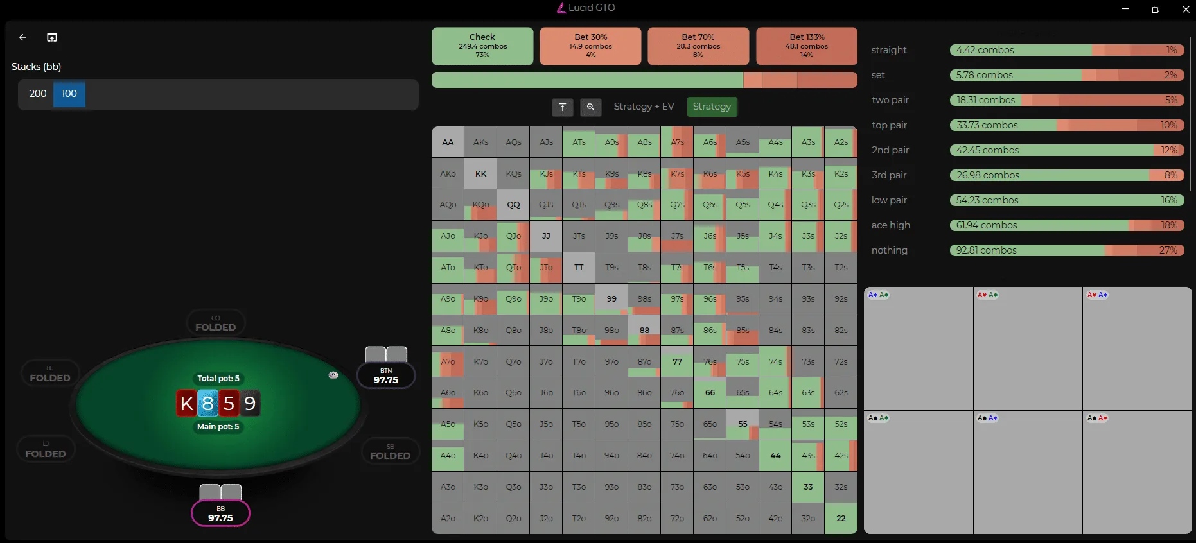1196x543 pixels.
Task: Click the align-to-top arrow icon button
Action: tap(562, 107)
